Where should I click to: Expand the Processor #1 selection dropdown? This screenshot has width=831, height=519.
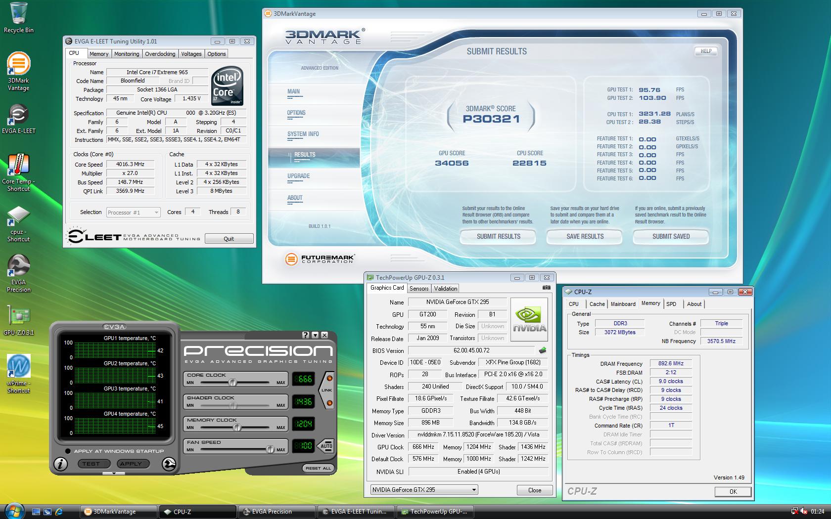click(134, 213)
